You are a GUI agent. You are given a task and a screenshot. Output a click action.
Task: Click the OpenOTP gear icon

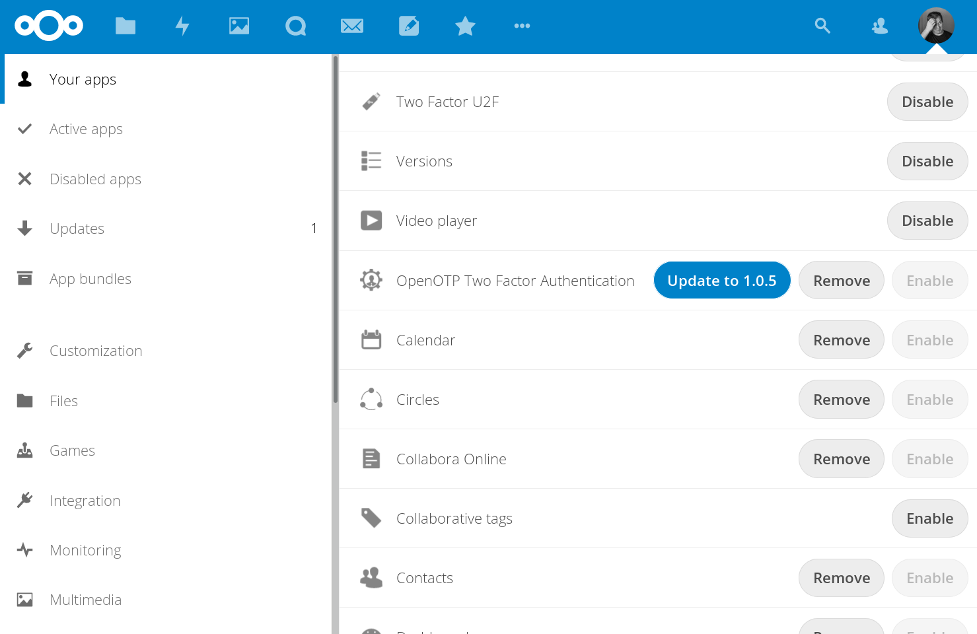[x=371, y=280]
